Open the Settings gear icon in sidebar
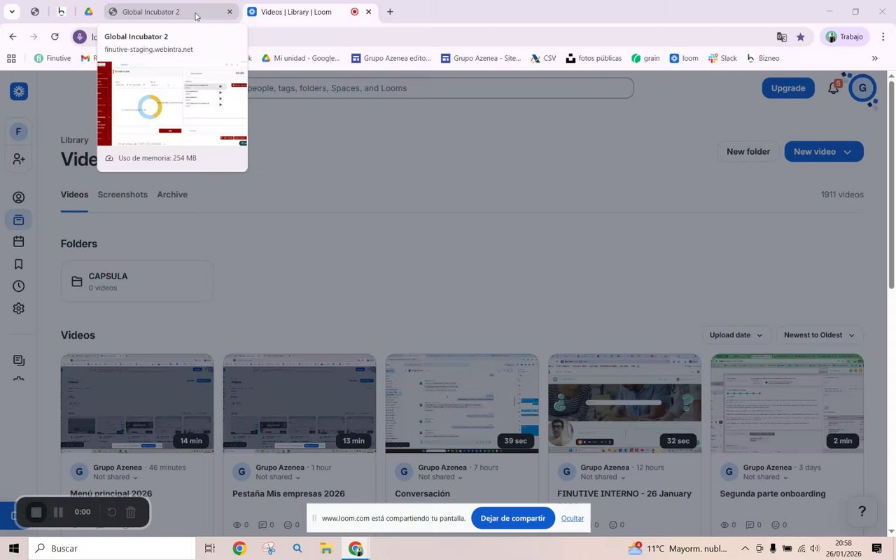Viewport: 896px width, 560px height. click(x=19, y=309)
